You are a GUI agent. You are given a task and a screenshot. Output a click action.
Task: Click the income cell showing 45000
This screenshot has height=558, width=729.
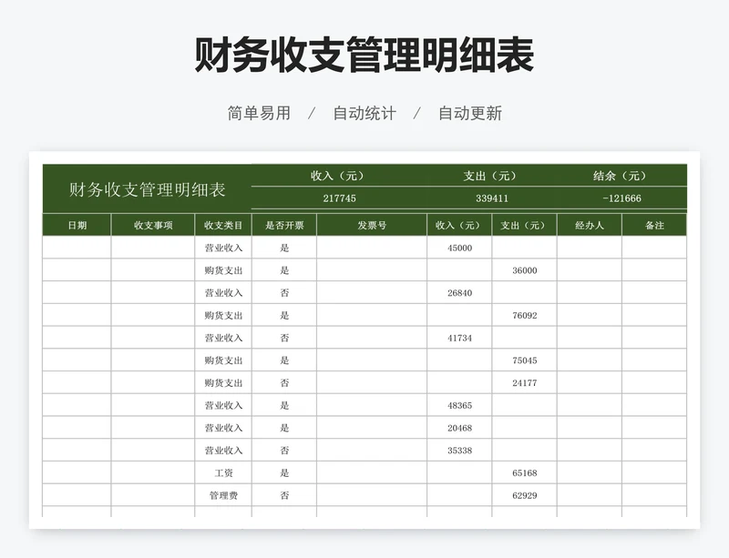(x=458, y=248)
